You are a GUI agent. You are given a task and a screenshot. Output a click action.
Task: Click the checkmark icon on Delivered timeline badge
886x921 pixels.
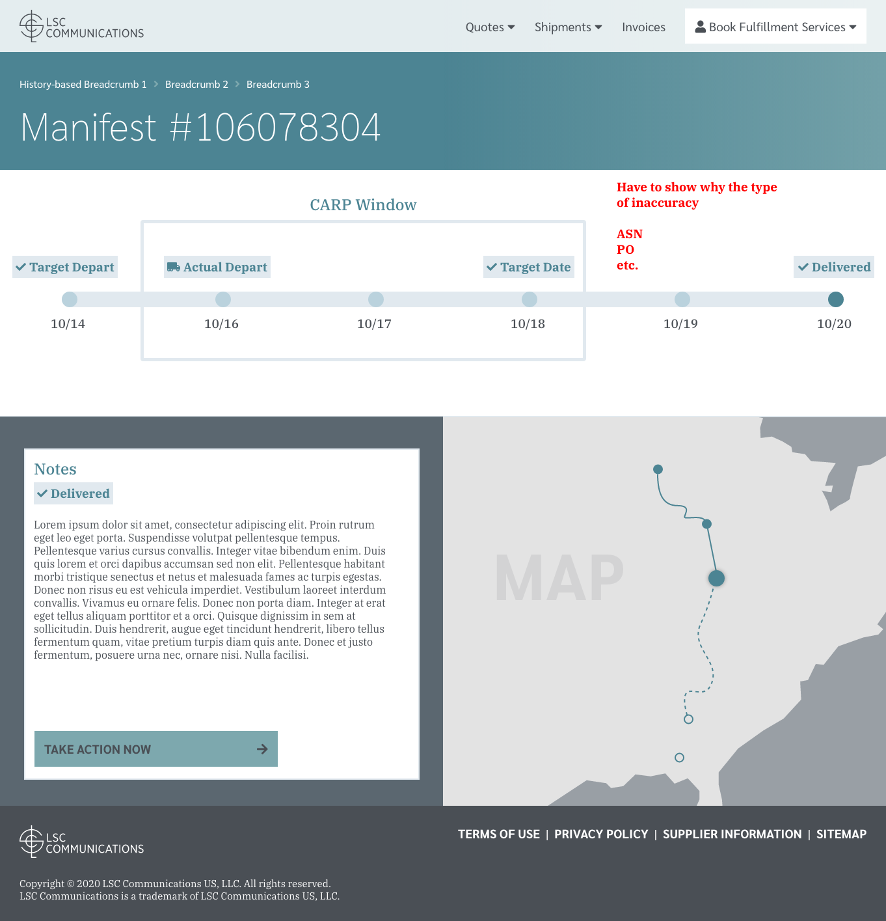tap(803, 267)
